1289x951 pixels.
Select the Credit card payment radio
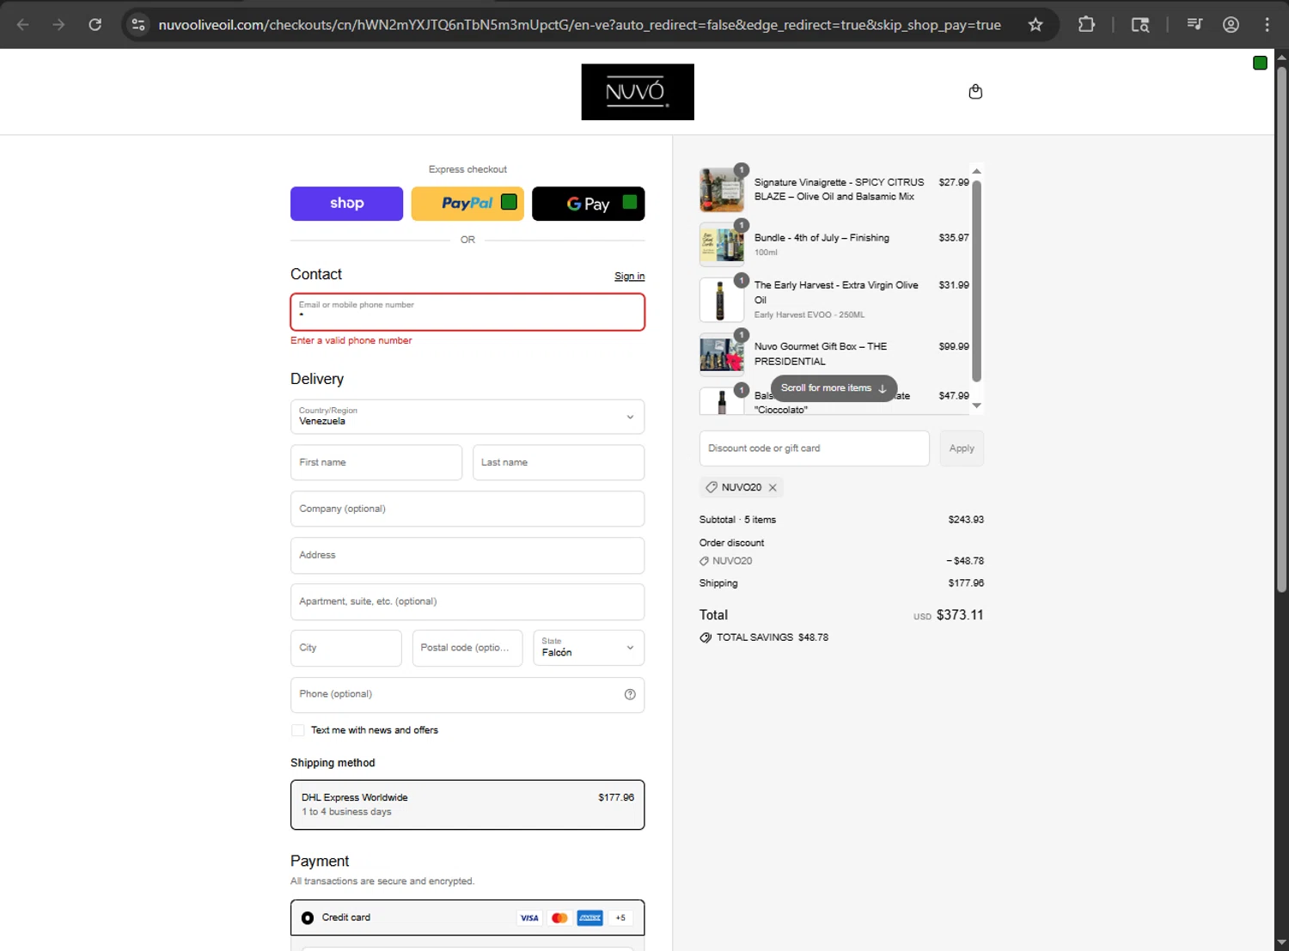tap(308, 917)
